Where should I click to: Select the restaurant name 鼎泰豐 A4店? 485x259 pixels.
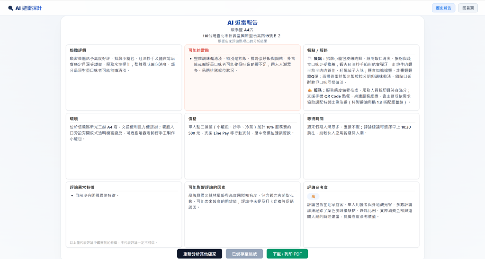coord(242,30)
